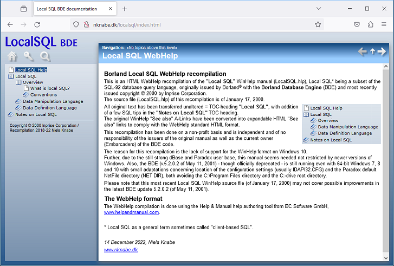Expand Notes on Local SQL book in sidebar

[x=11, y=114]
